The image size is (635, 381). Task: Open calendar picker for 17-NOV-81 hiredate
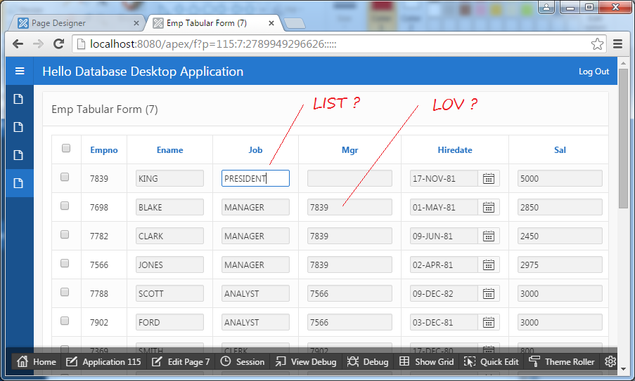pyautogui.click(x=489, y=179)
